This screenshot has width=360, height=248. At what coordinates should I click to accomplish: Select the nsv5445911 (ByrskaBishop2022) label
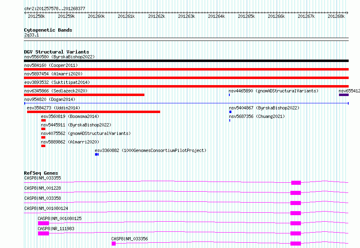[76, 125]
